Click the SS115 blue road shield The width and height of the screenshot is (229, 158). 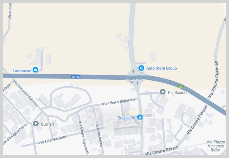tap(76, 77)
